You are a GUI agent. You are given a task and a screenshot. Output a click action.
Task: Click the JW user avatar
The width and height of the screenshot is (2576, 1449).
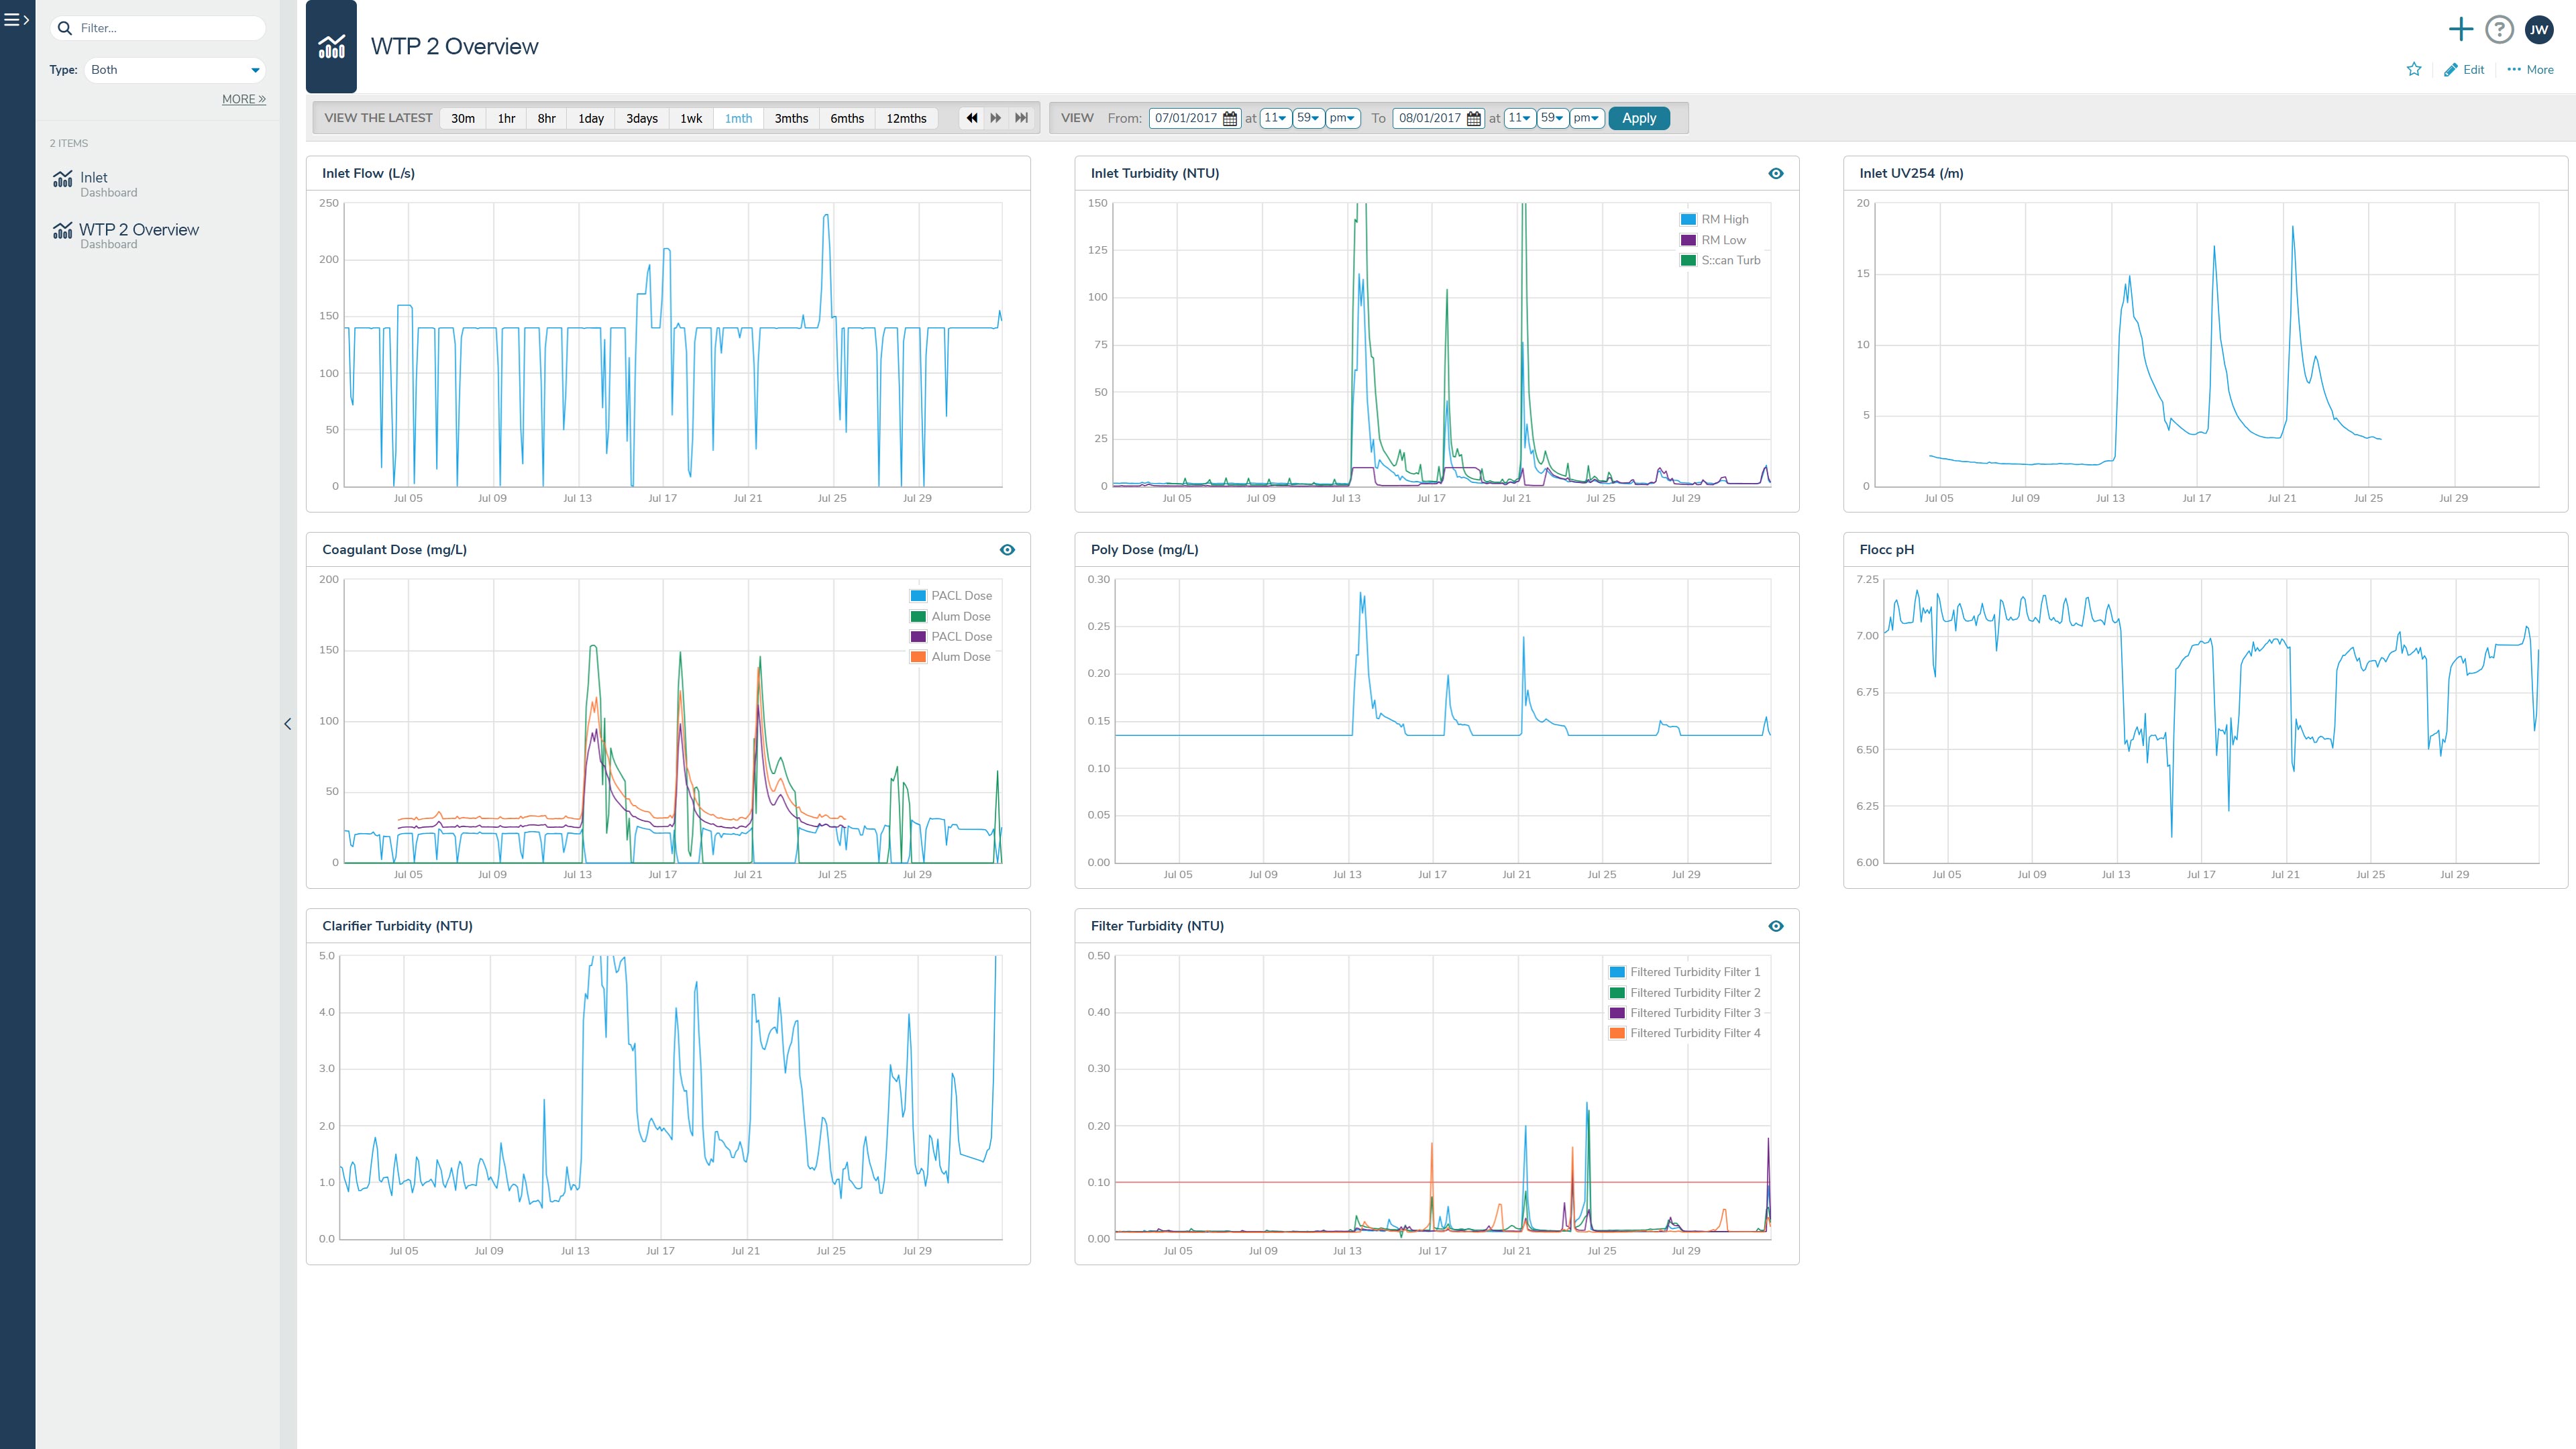click(x=2539, y=29)
